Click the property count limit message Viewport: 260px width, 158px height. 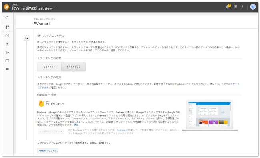pos(74,143)
